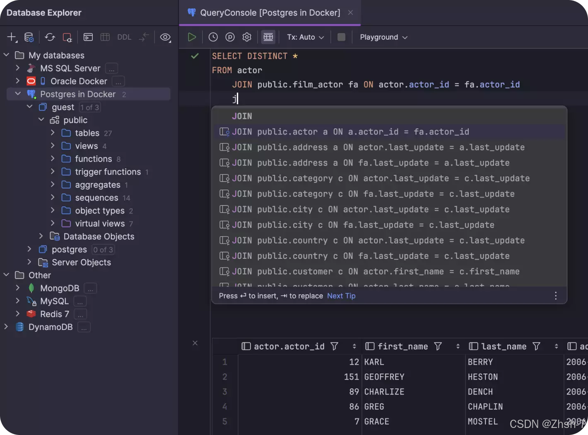Click the New (plus) icon in Database Explorer
588x435 pixels.
[x=12, y=37]
